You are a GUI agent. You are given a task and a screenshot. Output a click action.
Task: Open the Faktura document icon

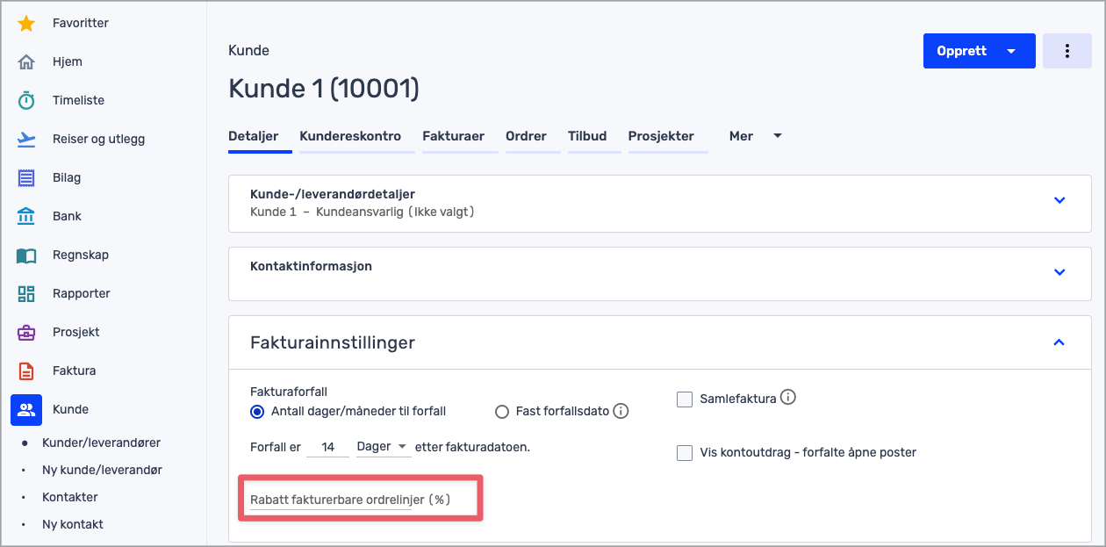coord(26,371)
